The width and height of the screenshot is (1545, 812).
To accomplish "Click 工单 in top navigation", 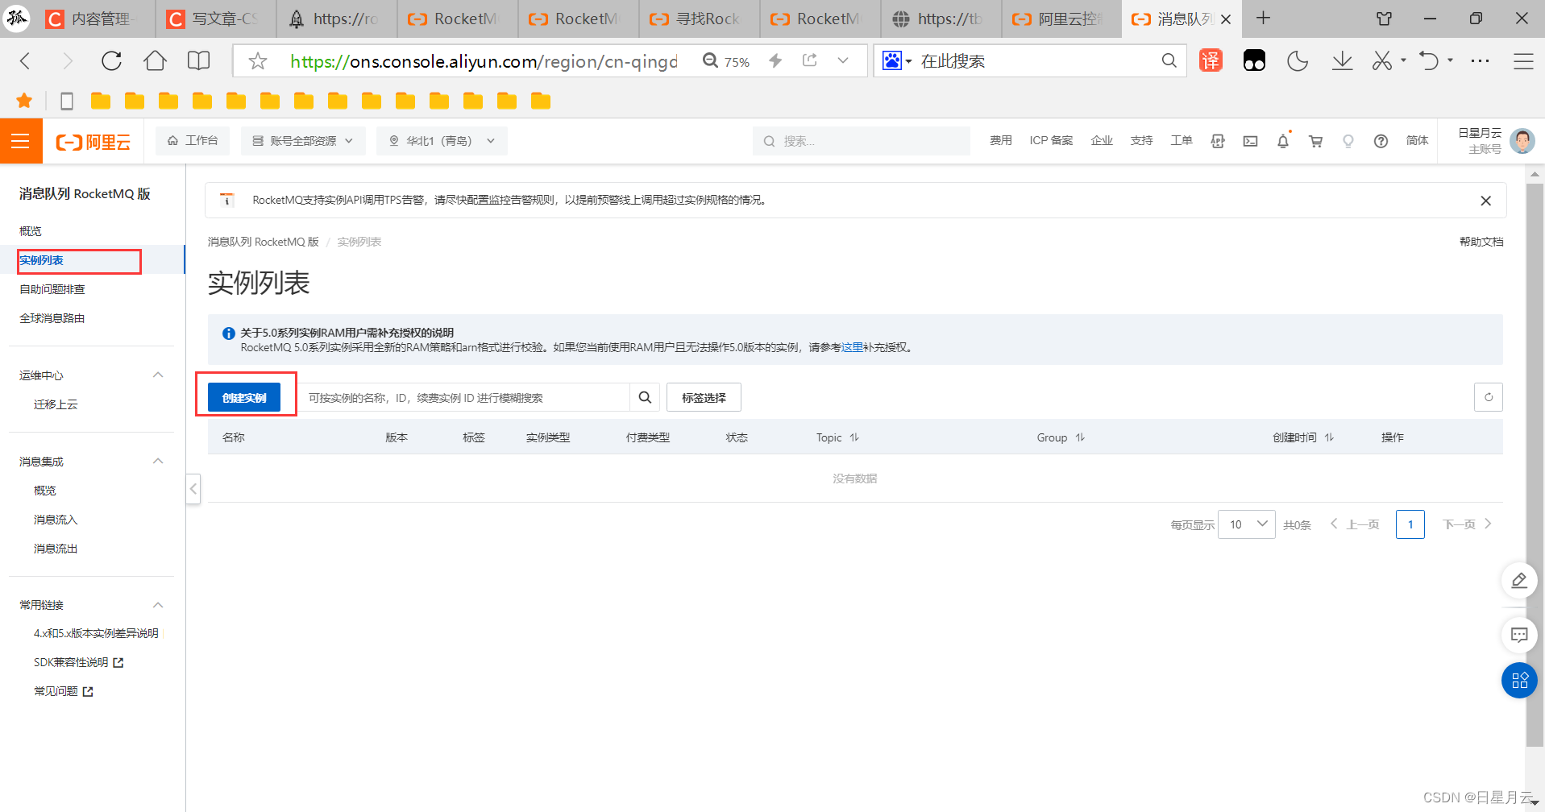I will [x=1181, y=141].
